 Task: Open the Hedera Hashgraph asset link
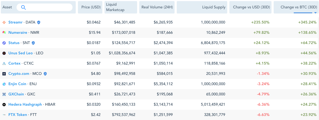[x=25, y=105]
